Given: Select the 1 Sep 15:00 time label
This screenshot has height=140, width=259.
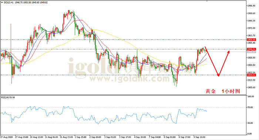Looking at the screenshot, I should coord(81,137).
